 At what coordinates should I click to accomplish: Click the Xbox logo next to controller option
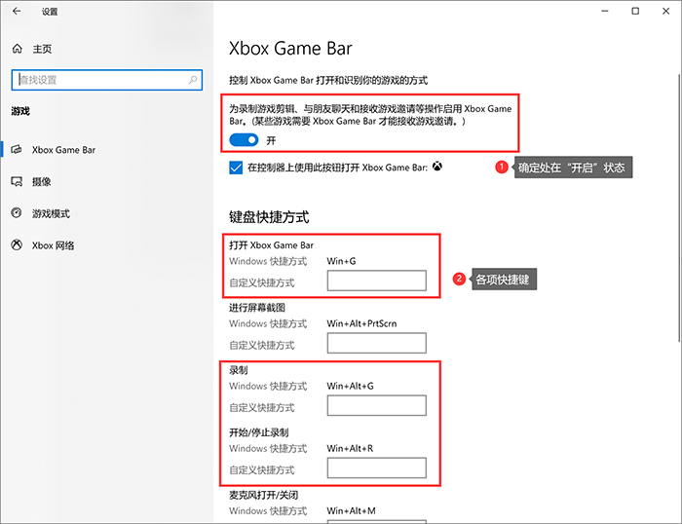point(437,167)
